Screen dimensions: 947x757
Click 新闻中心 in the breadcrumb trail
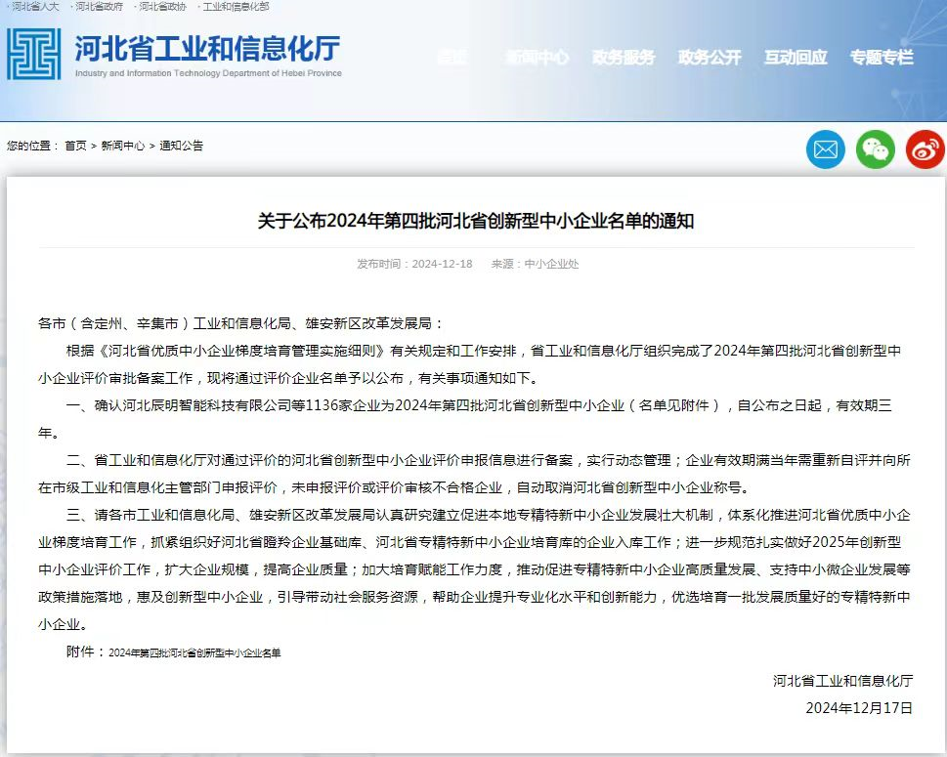coord(123,146)
